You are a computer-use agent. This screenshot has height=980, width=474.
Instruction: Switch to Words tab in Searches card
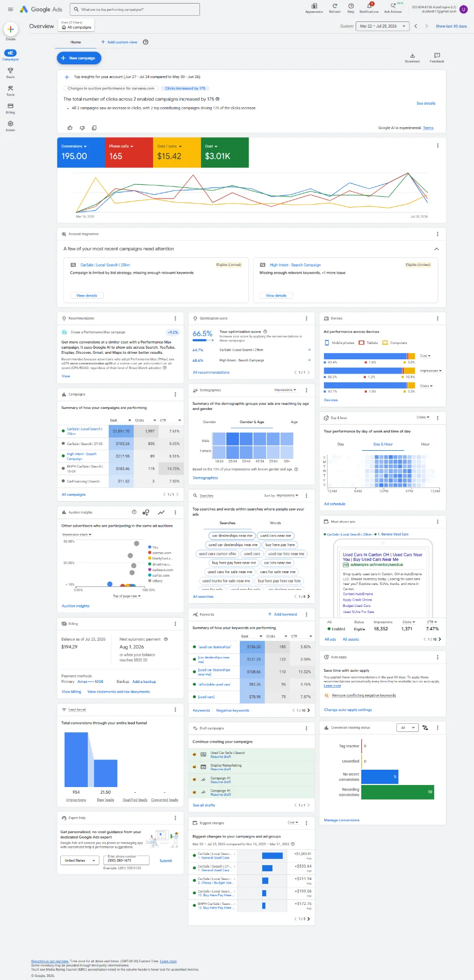point(276,523)
